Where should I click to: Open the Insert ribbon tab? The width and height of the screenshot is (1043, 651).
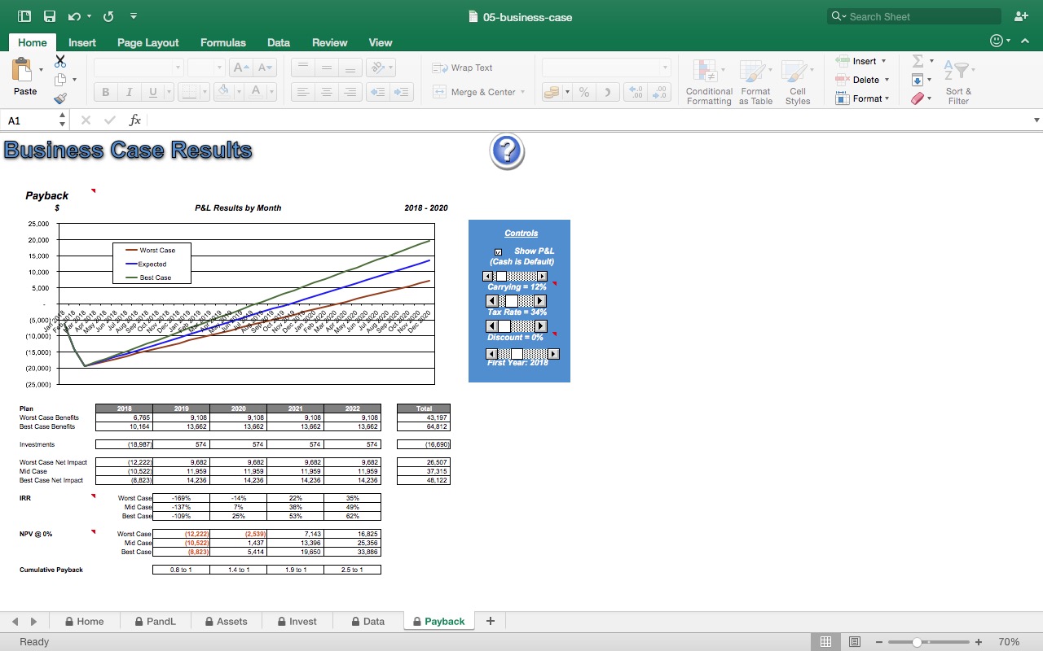tap(82, 42)
